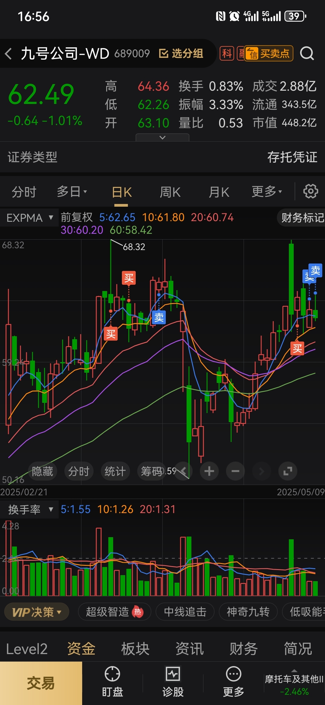
Task: Switch to the 简况 tab
Action: (x=298, y=649)
